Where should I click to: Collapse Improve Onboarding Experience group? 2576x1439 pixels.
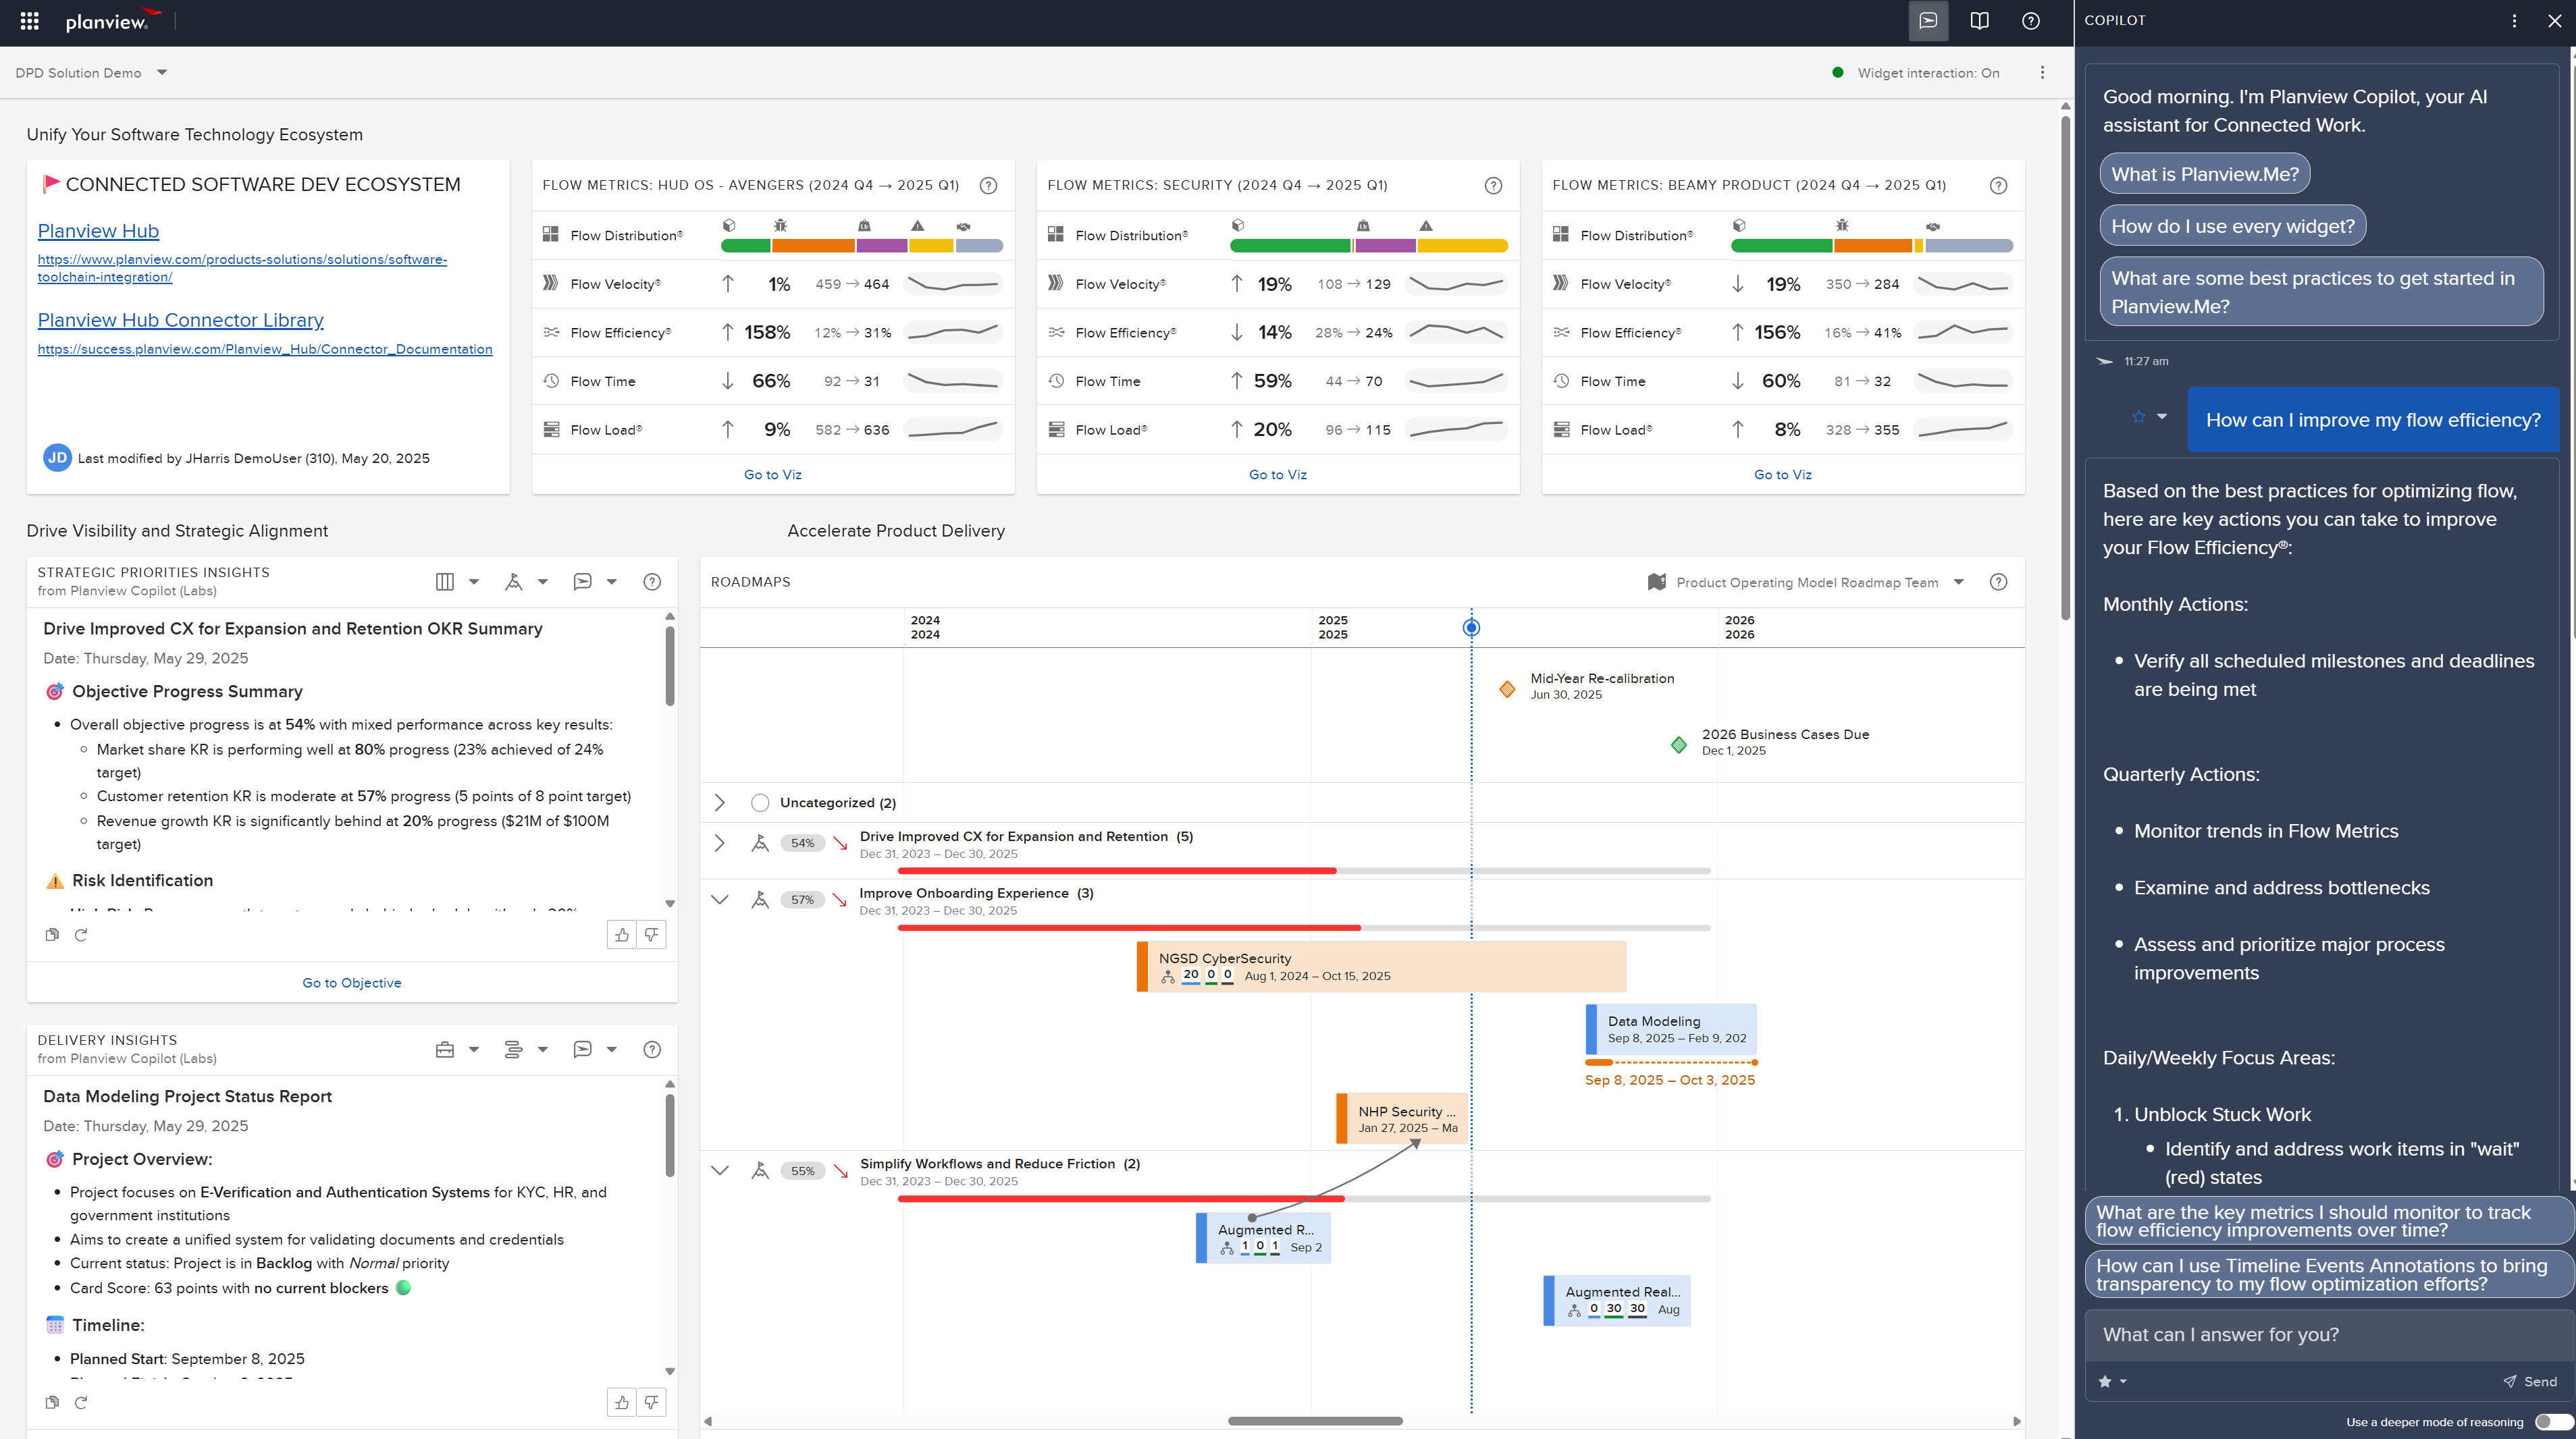click(x=719, y=899)
